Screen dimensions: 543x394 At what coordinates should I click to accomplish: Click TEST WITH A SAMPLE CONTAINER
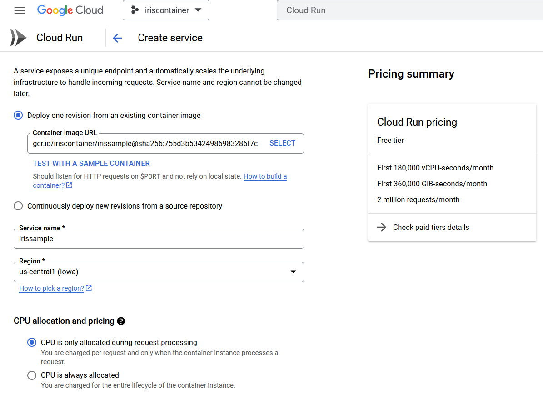[x=91, y=164]
